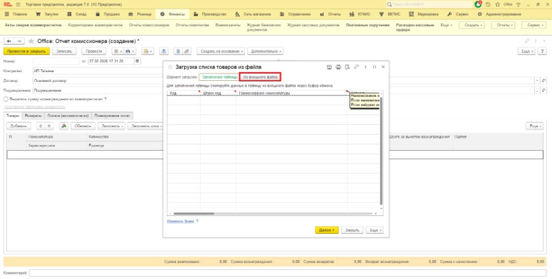The height and width of the screenshot is (279, 552).
Task: Click the colorful pick-items icon in Товары toolbar
Action: coord(63,126)
